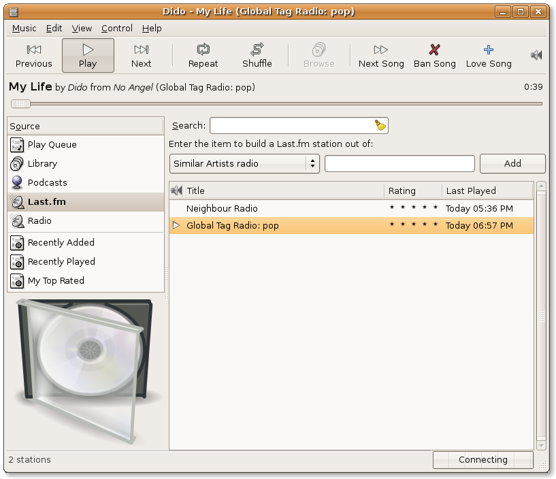Open the volume speaker control
Image resolution: width=556 pixels, height=479 pixels.
[536, 55]
